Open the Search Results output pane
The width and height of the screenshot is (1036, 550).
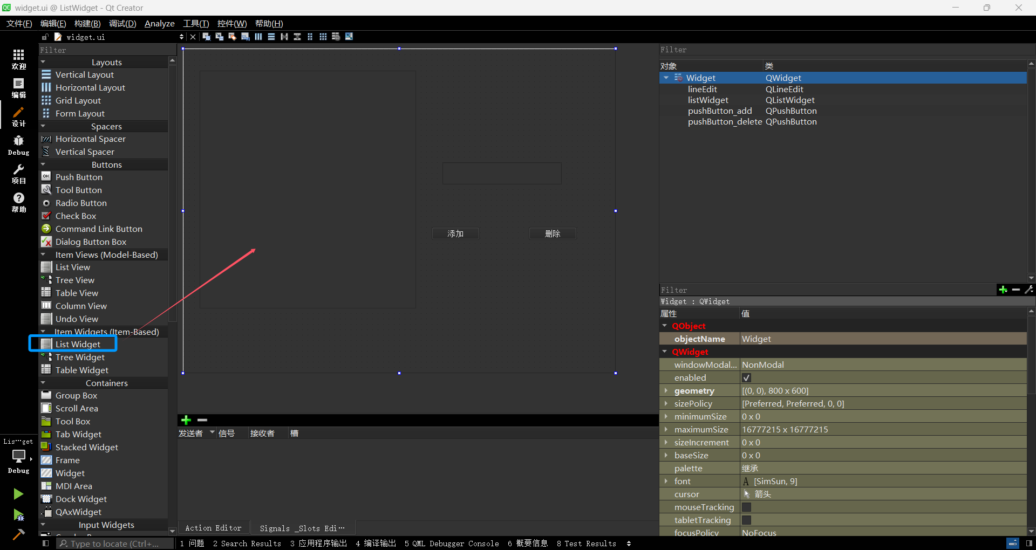[247, 544]
